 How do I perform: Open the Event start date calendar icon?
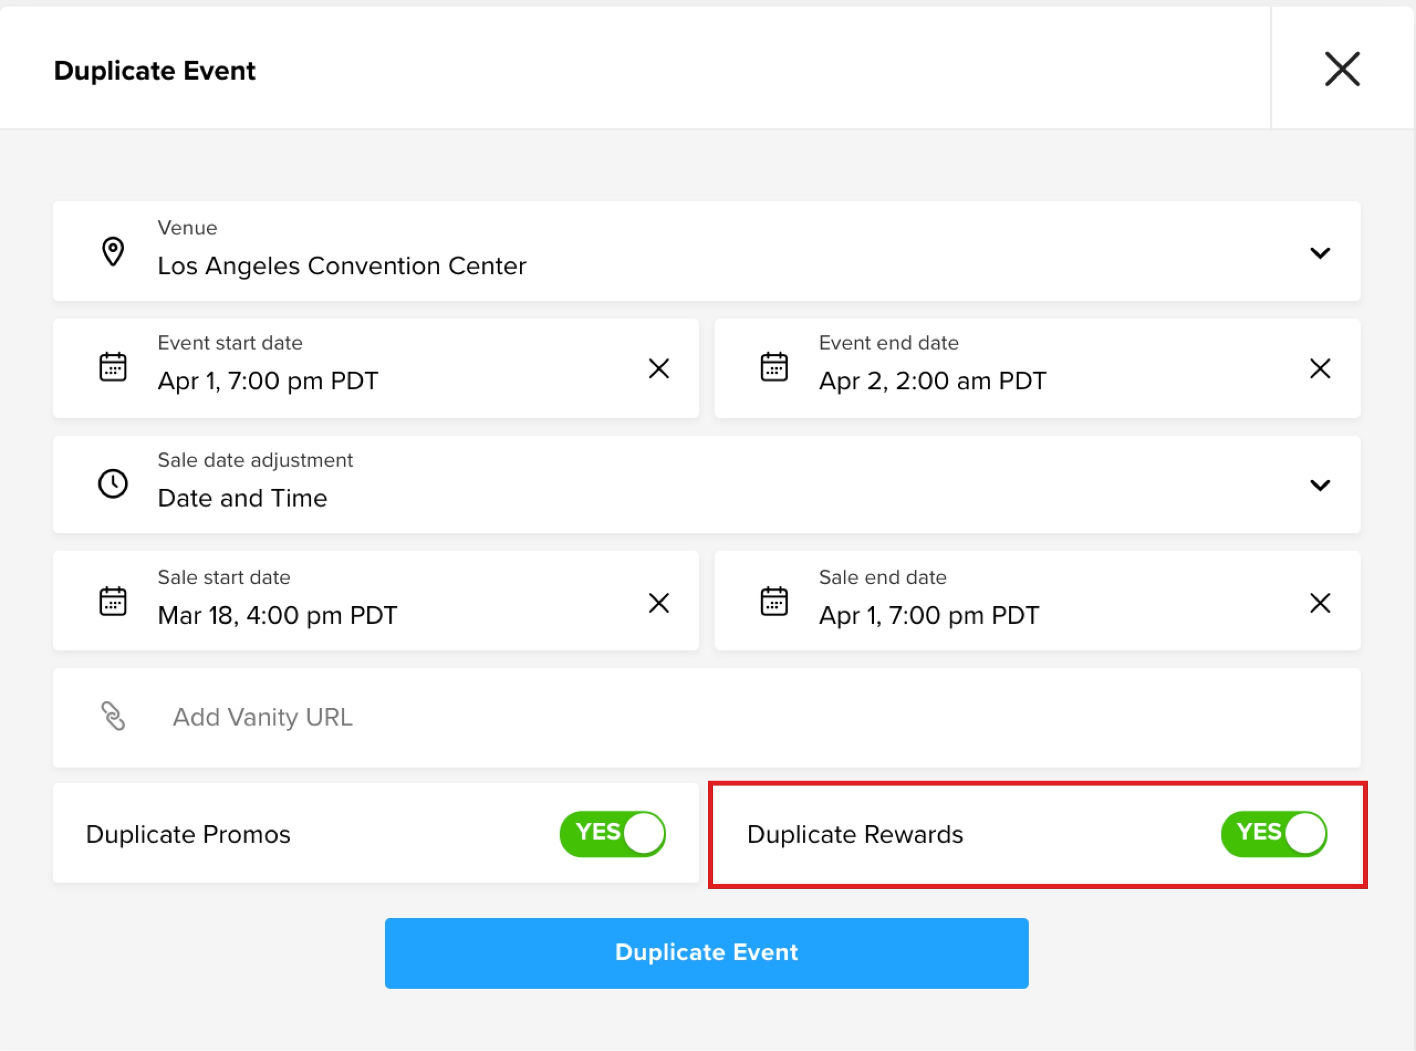tap(113, 367)
